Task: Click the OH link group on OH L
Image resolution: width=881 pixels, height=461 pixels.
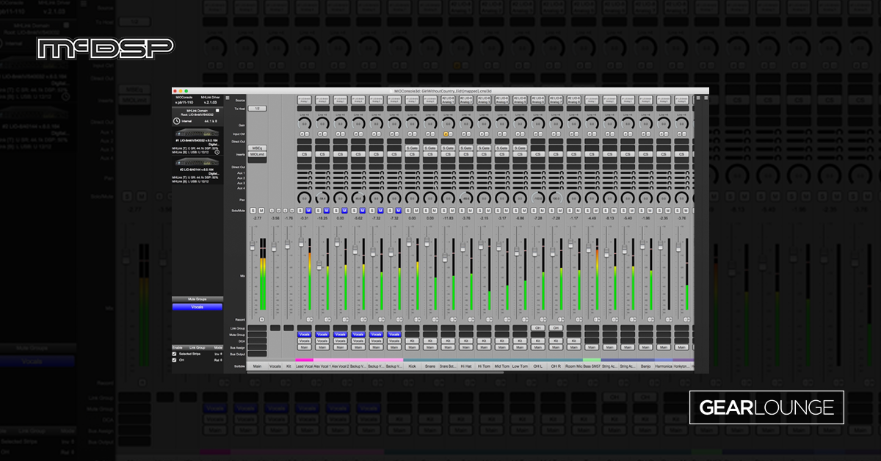Action: [538, 328]
